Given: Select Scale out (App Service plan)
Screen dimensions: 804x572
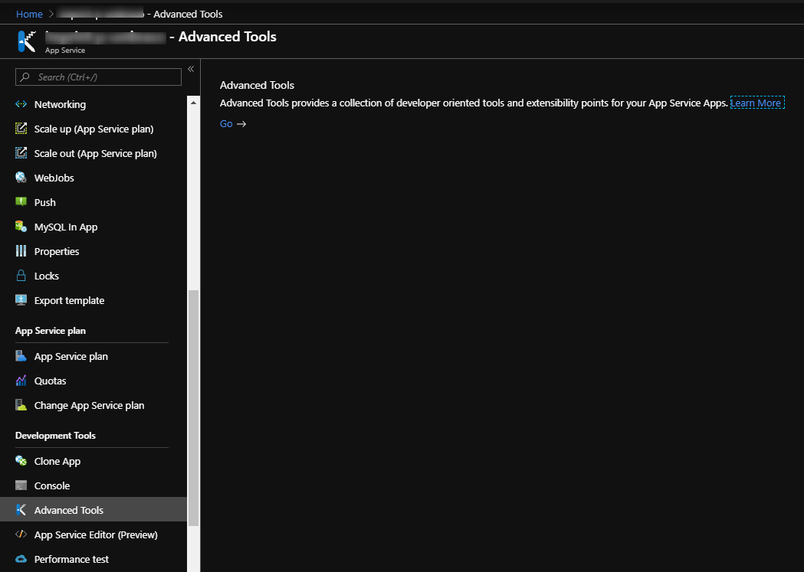Looking at the screenshot, I should point(94,153).
